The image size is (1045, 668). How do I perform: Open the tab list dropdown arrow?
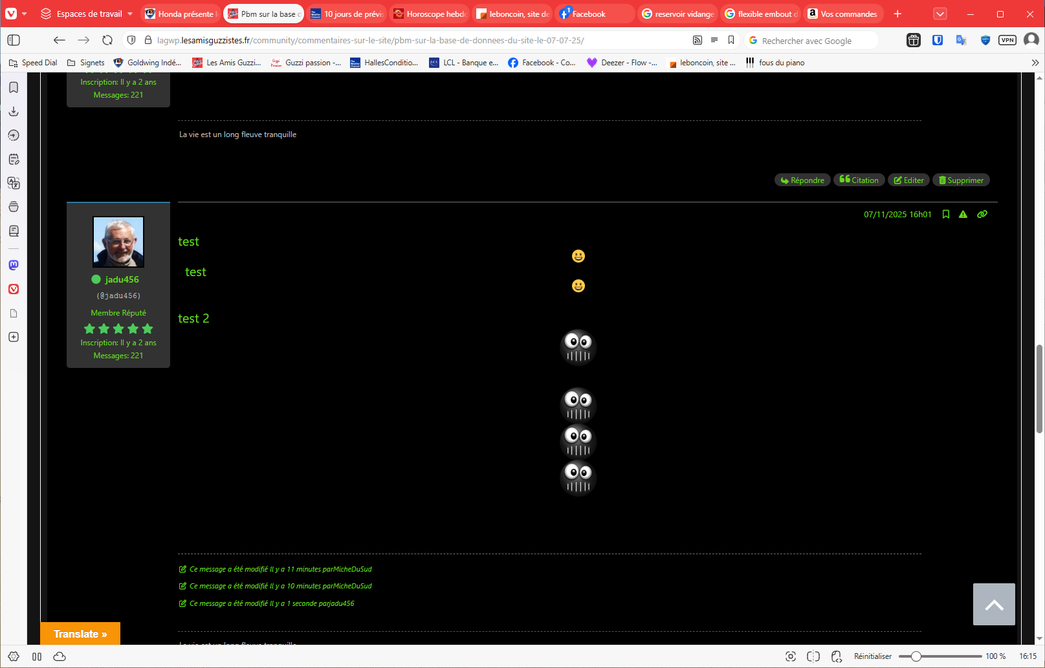(x=940, y=14)
